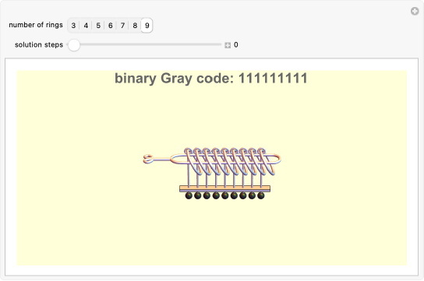Image resolution: width=424 pixels, height=281 pixels.
Task: Click the leftmost ring on the puzzle
Action: pyautogui.click(x=193, y=161)
